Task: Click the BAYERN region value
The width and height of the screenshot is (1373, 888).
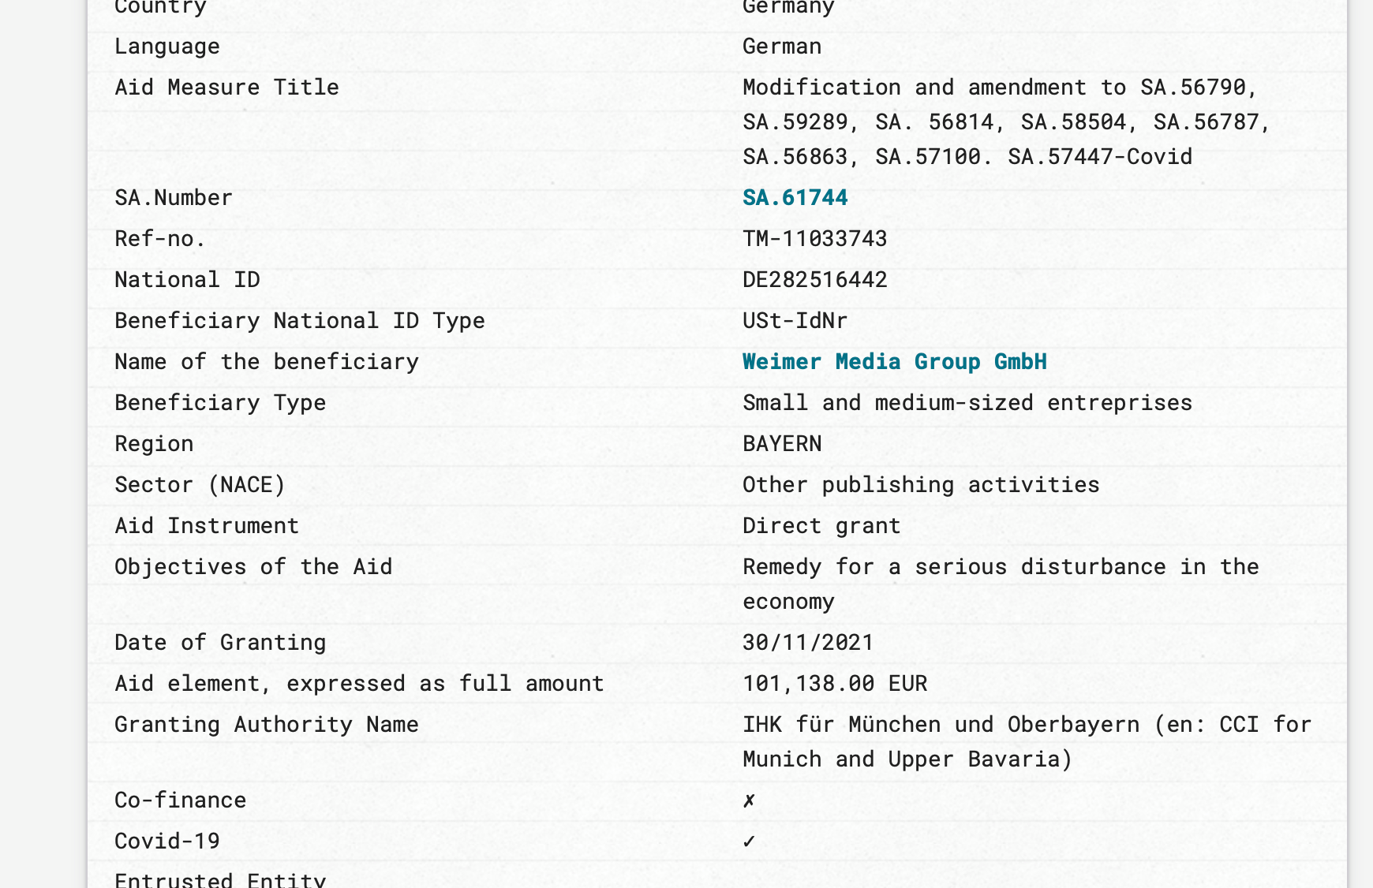Action: tap(782, 443)
